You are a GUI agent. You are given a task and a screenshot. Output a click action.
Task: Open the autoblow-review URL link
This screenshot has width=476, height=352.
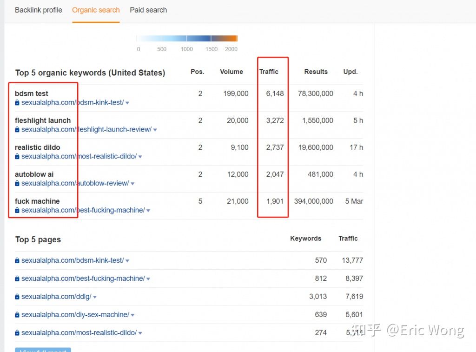click(75, 184)
